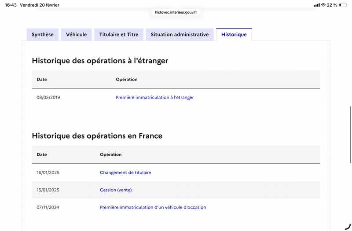Open the Véhicule tab
Viewport: 352px width, 231px height.
(x=77, y=35)
